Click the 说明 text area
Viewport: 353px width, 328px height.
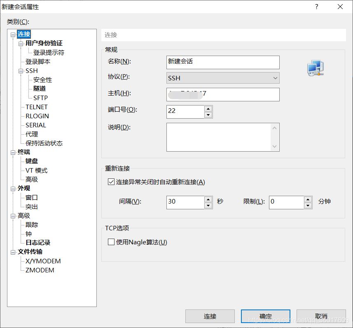[x=219, y=137]
